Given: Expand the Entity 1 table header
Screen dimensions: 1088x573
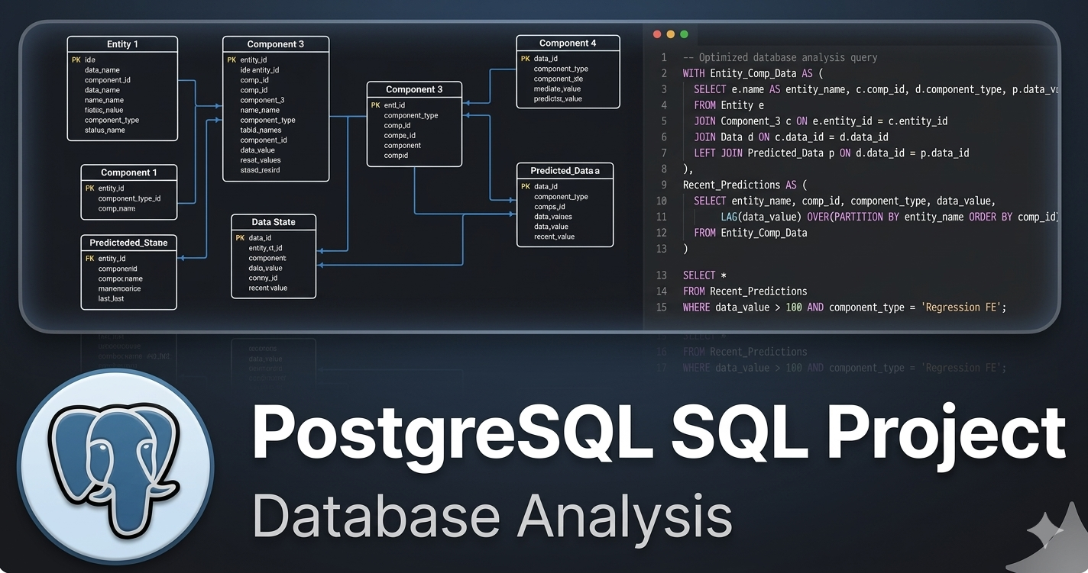Looking at the screenshot, I should [x=122, y=44].
